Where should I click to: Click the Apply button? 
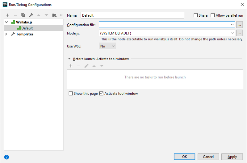coord(232,157)
